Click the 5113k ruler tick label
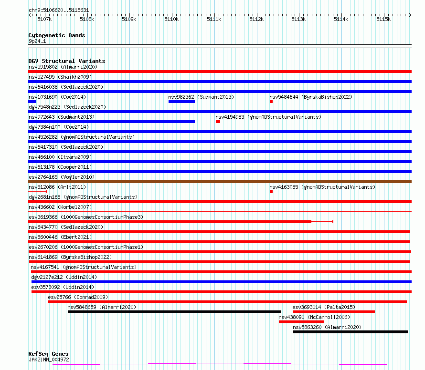Image resolution: width=425 pixels, height=370 pixels. [x=298, y=19]
